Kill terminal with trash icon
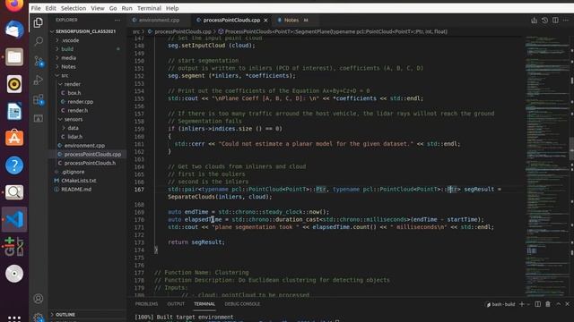Image resolution: width=574 pixels, height=322 pixels. click(x=548, y=304)
